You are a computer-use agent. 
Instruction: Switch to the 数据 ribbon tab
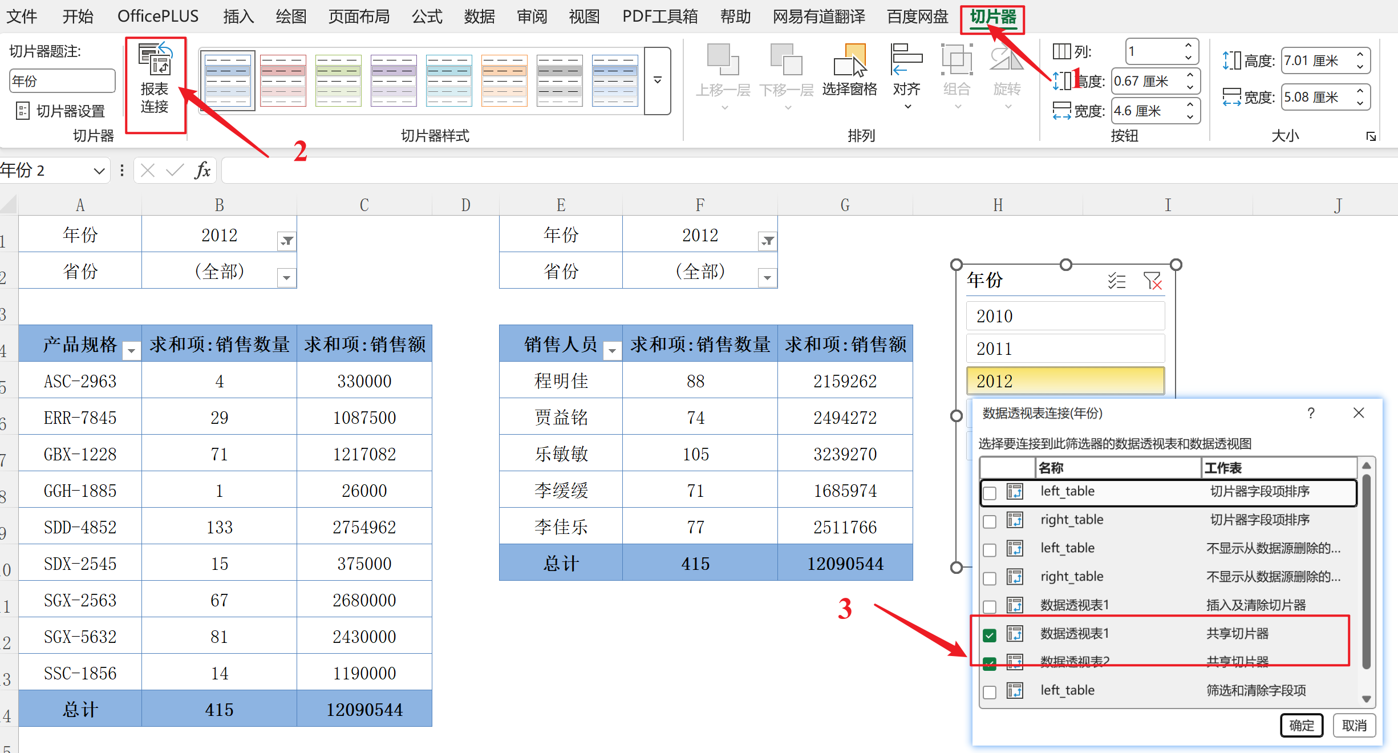[x=479, y=17]
